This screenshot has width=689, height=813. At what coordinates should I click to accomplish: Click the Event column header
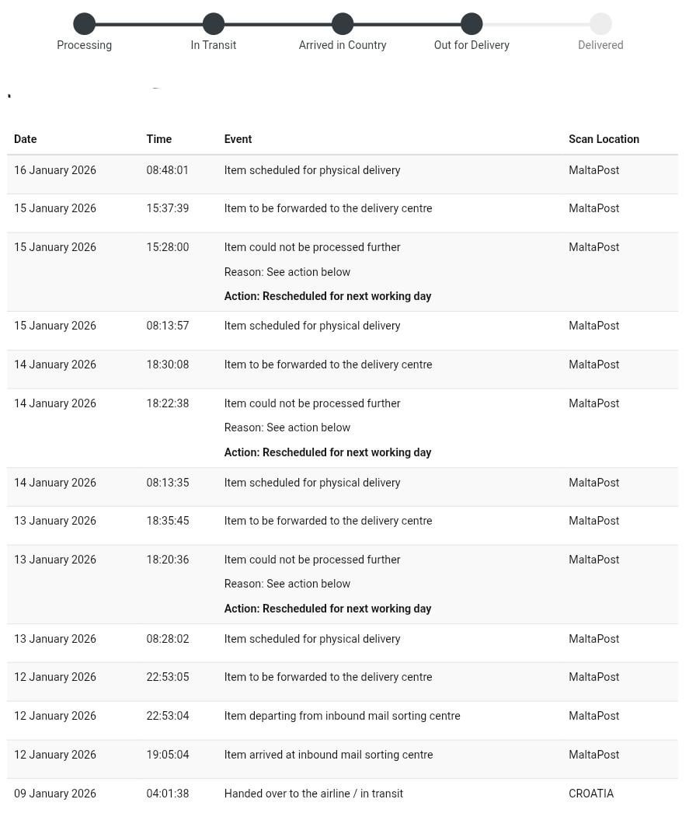[238, 139]
